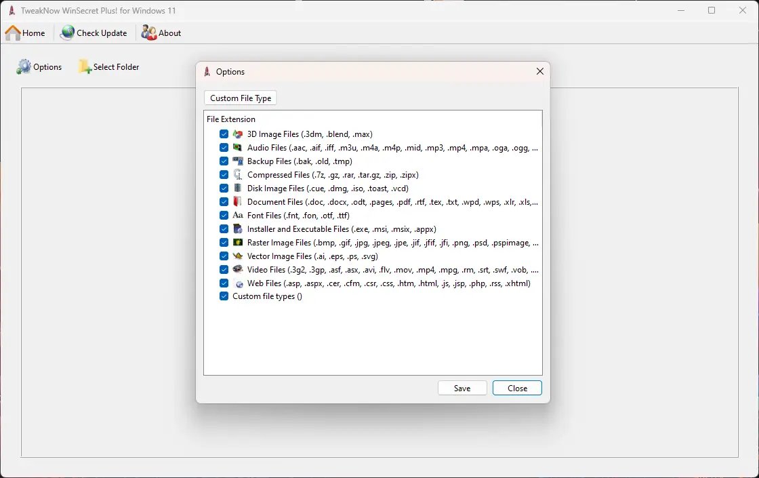Uncheck the Raster Image Files checkbox
This screenshot has height=478, width=759.
[x=224, y=243]
